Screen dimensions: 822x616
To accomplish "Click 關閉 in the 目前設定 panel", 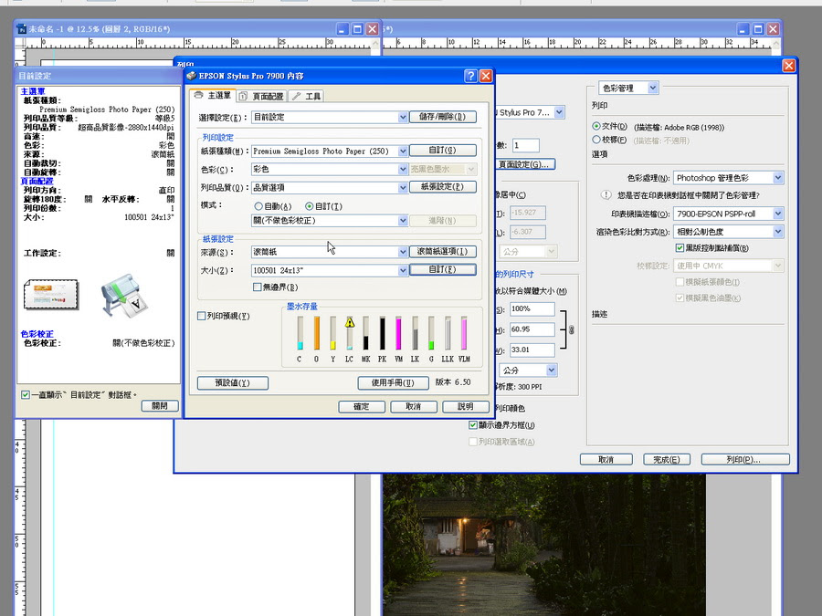I will pyautogui.click(x=160, y=406).
